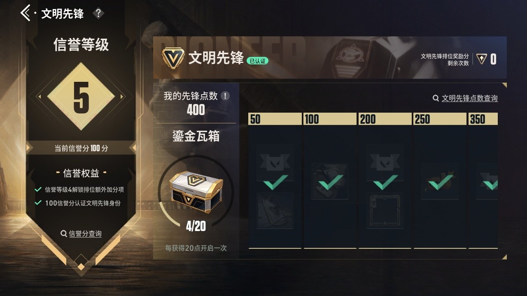
Task: Select the 200-point frame reward item
Action: click(385, 210)
